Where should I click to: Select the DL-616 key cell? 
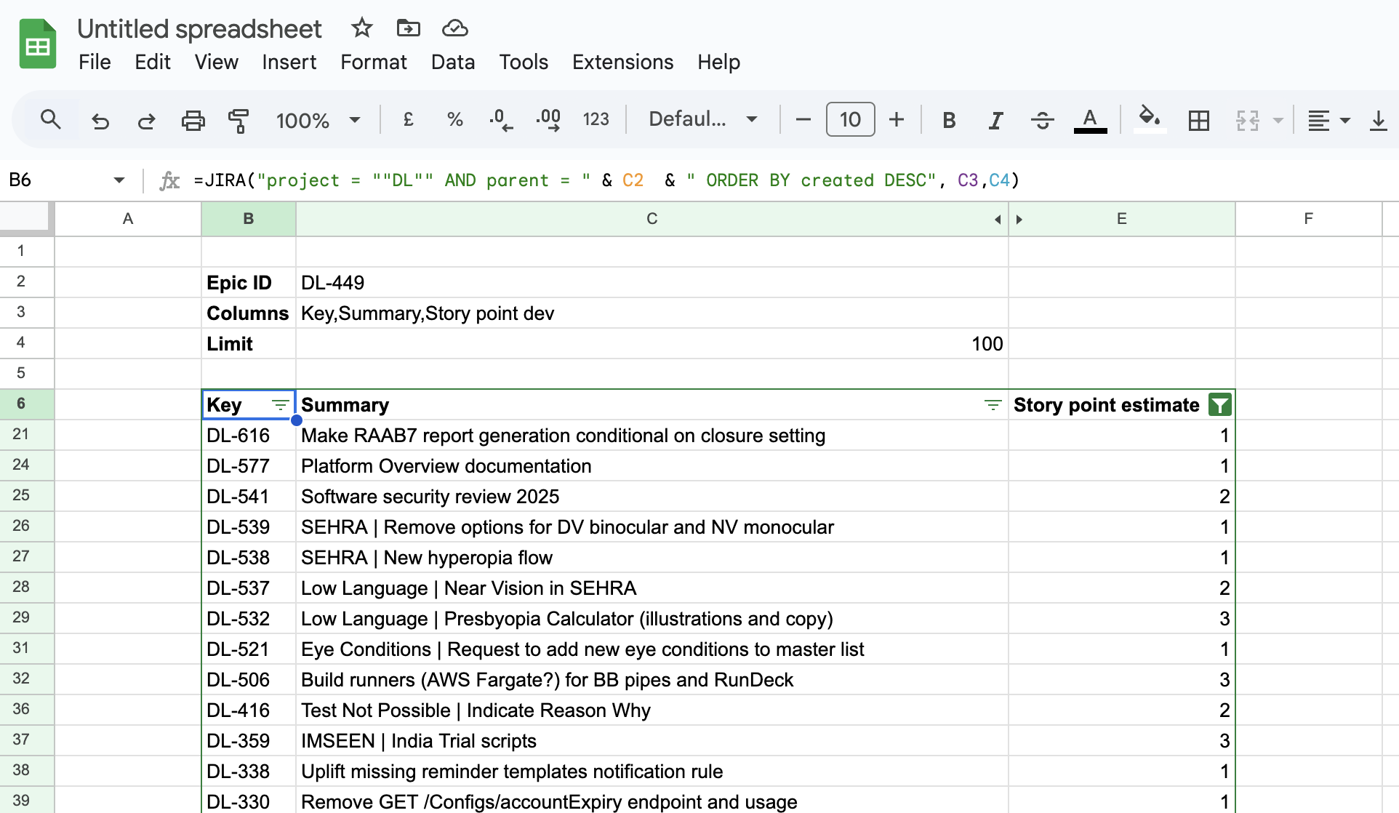coord(249,435)
